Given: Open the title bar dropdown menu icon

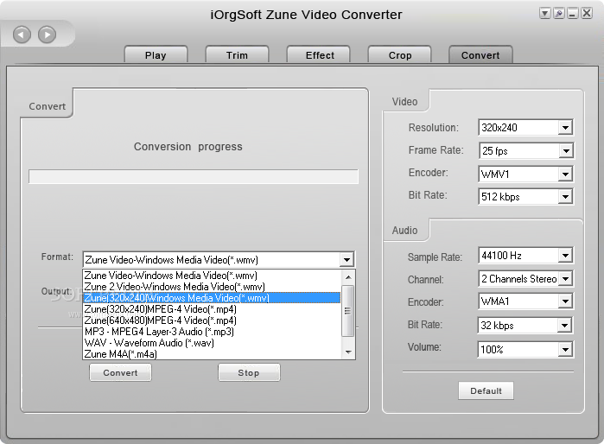Looking at the screenshot, I should pyautogui.click(x=544, y=14).
